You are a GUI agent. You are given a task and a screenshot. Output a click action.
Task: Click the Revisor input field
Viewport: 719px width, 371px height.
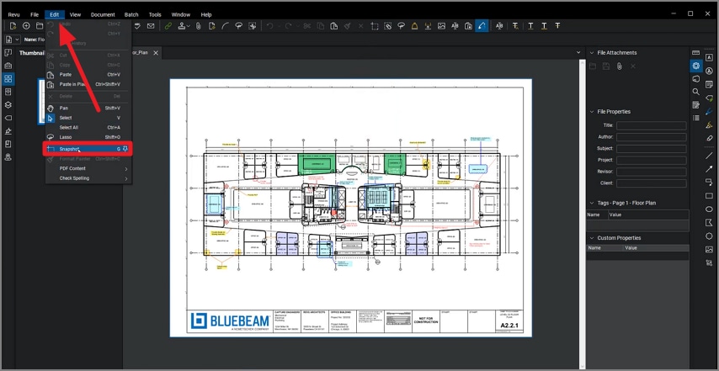tap(651, 172)
